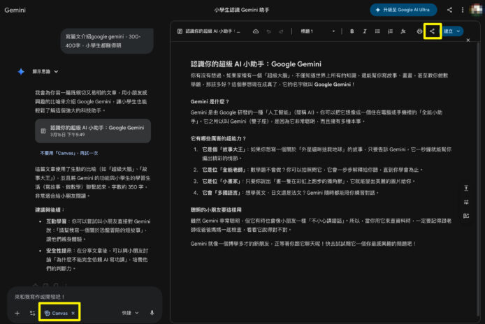Expand the 顯示思路 thinking chevron
Image resolution: width=485 pixels, height=324 pixels.
point(56,71)
